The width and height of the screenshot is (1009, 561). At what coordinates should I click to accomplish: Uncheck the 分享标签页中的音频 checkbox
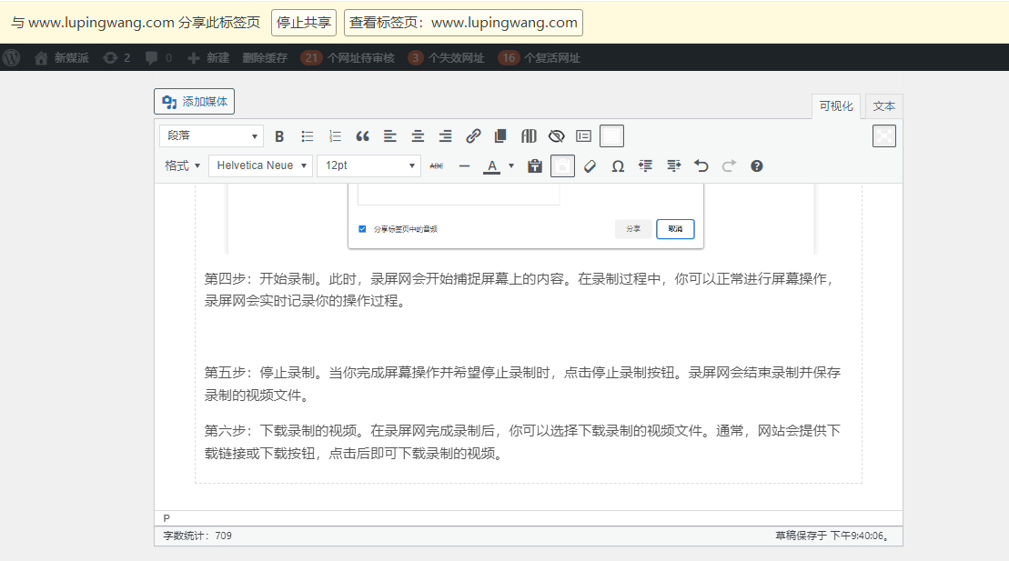[362, 228]
